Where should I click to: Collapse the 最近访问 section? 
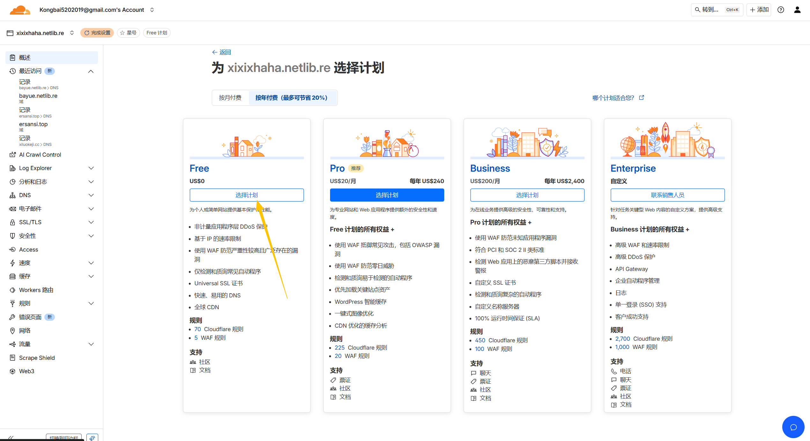pyautogui.click(x=91, y=71)
